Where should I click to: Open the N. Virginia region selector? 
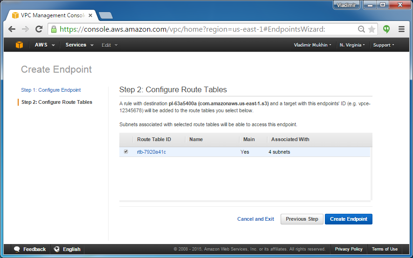click(352, 45)
